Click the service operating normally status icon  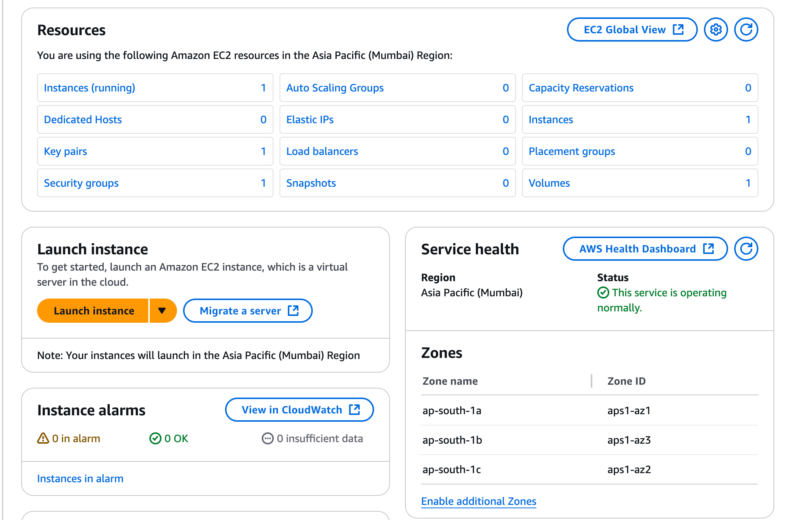(603, 292)
